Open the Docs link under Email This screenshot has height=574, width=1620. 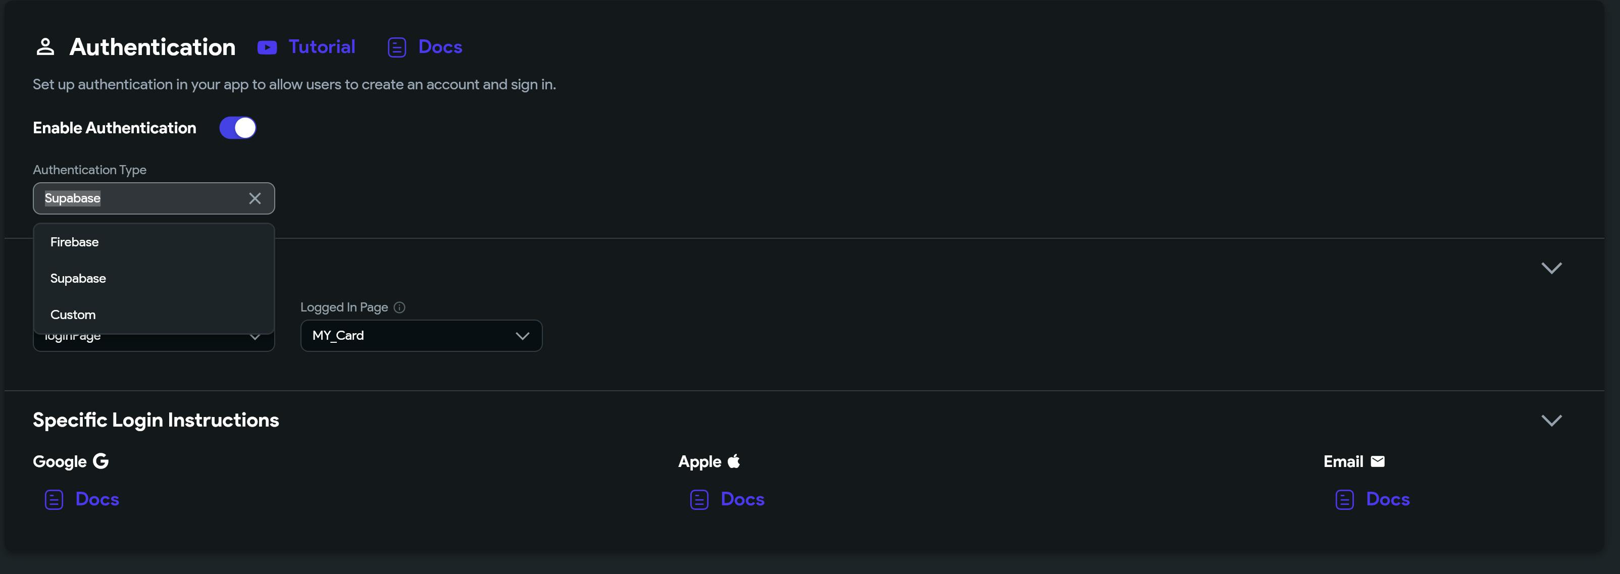point(1387,499)
